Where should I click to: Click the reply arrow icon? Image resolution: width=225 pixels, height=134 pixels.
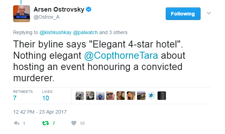(17, 123)
